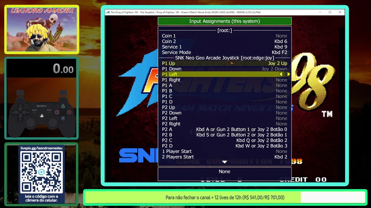The width and height of the screenshot is (371, 208).
Task: Click the Kbd 2 value for 2 Players Start
Action: click(x=281, y=157)
